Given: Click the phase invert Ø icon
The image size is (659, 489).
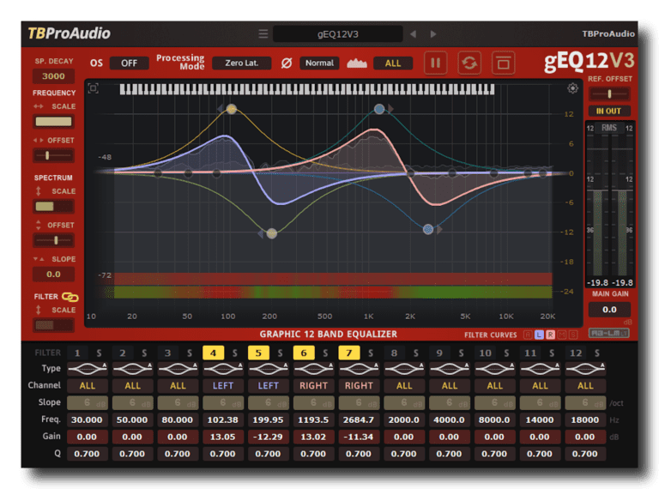Looking at the screenshot, I should (x=287, y=63).
